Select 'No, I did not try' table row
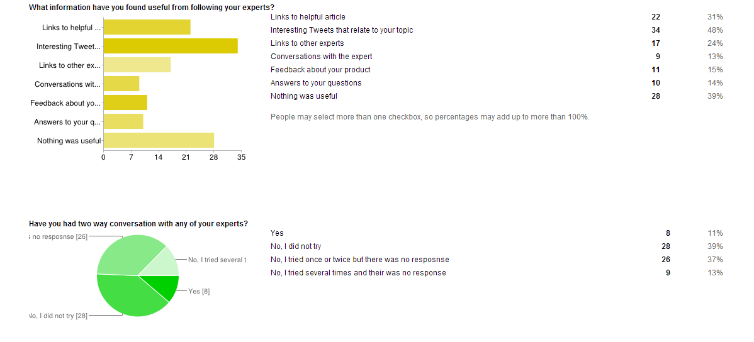The height and width of the screenshot is (342, 754). tap(497, 246)
